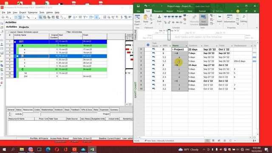The image size is (272, 153).
Task: Open the Finish column dropdown in the Project table
Action: tap(232, 46)
